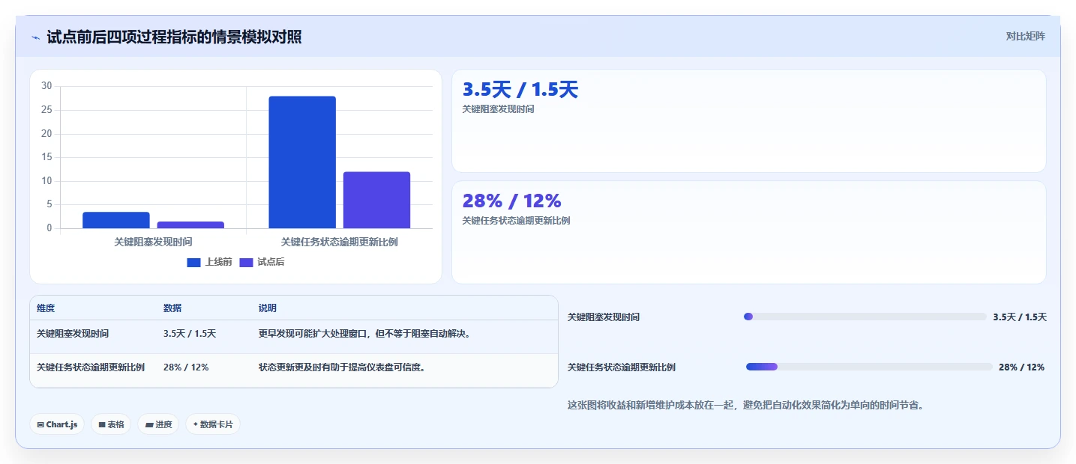Screen dimensions: 1076x464
Task: Click table cell 关键阻塞发现时间 in 维度 column
Action: tap(73, 334)
